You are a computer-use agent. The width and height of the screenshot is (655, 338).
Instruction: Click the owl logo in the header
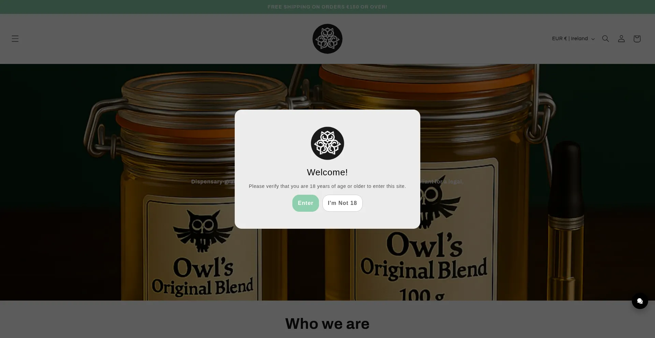tap(327, 39)
